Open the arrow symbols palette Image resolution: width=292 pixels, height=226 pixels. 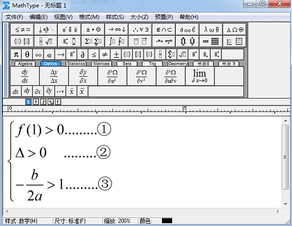(x=117, y=30)
